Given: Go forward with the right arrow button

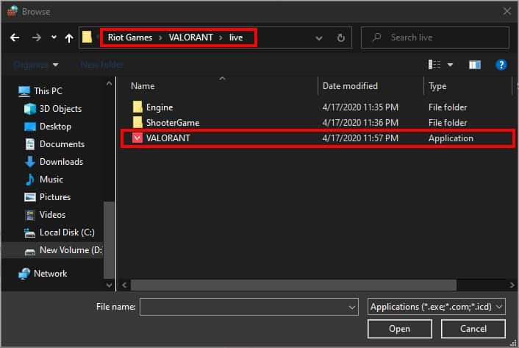Looking at the screenshot, I should pos(37,38).
